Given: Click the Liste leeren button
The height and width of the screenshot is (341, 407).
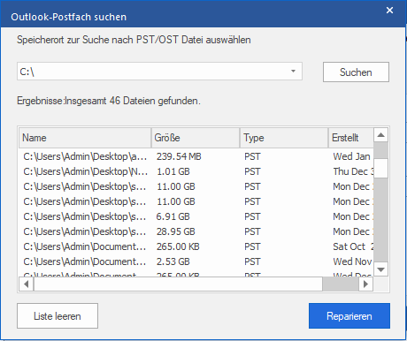Looking at the screenshot, I should 58,316.
